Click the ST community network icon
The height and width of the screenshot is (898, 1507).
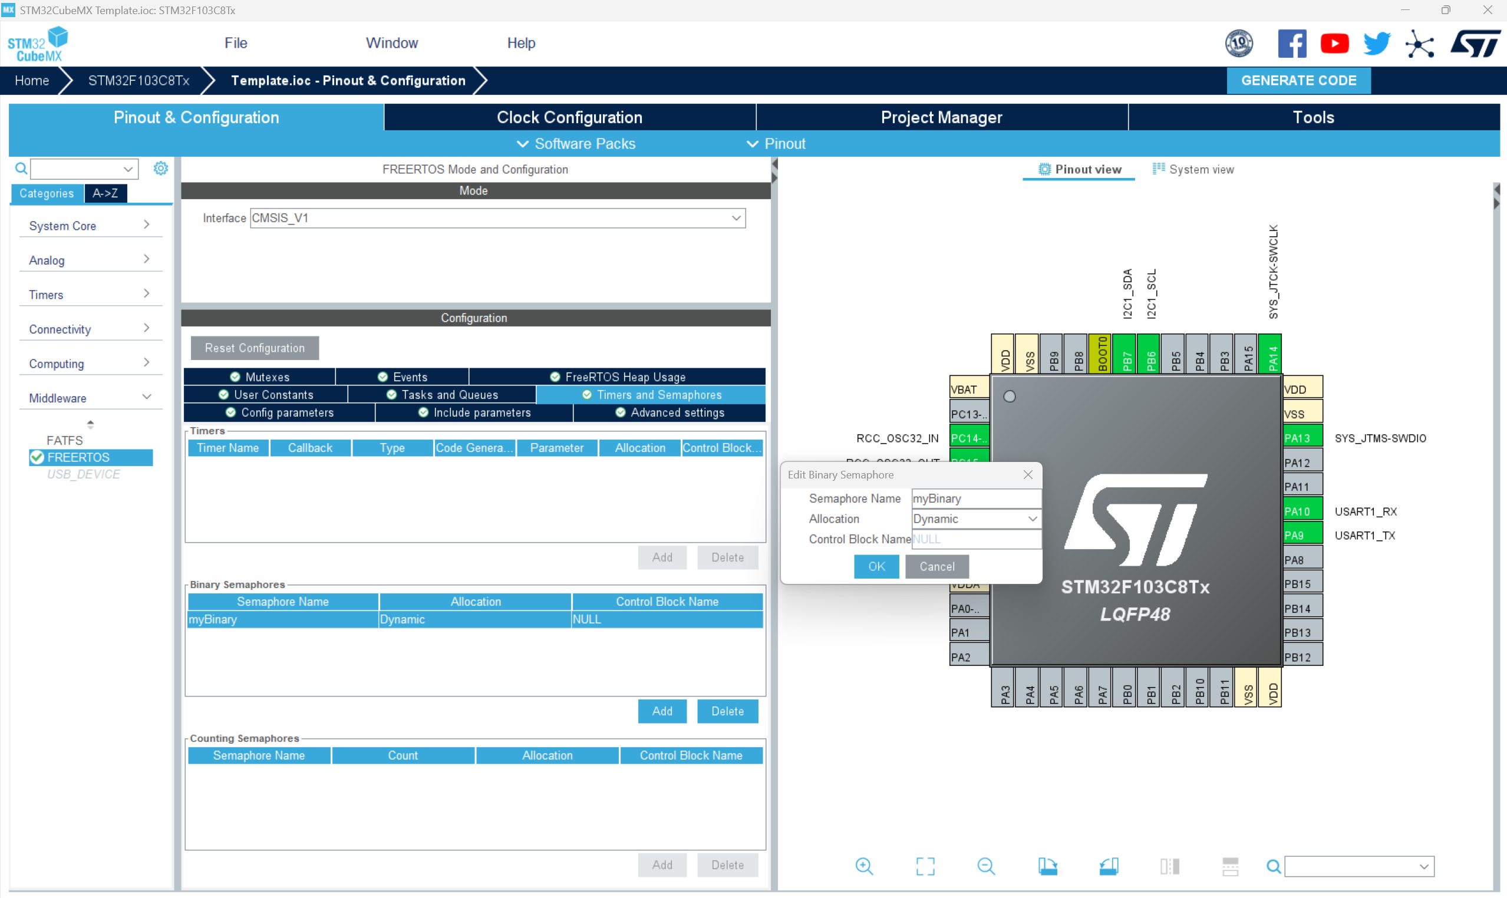[1419, 44]
